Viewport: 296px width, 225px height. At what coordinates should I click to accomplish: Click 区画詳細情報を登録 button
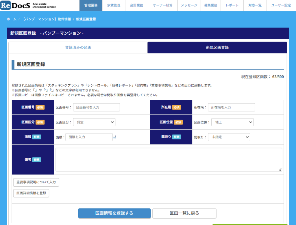(31, 193)
